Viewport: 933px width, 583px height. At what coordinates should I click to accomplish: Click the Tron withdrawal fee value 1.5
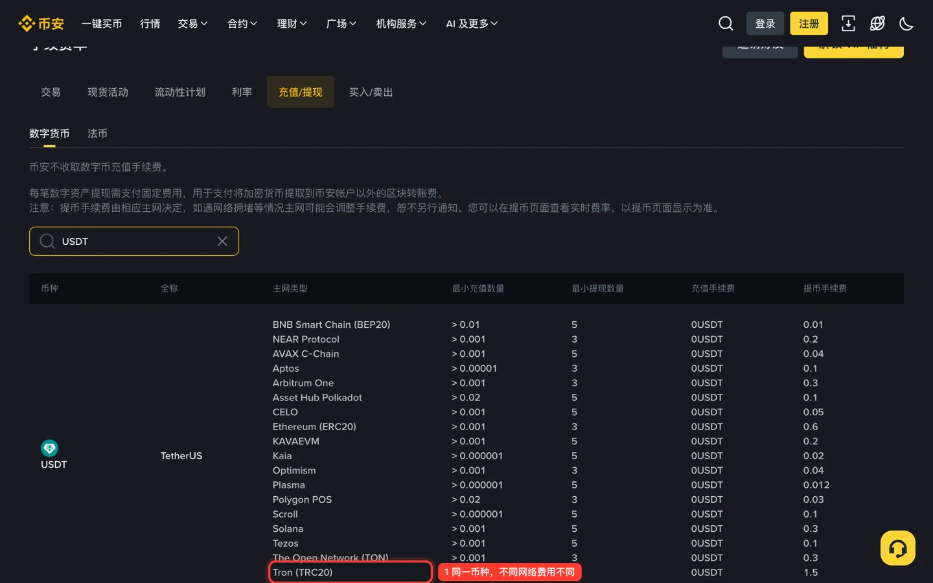[811, 573]
